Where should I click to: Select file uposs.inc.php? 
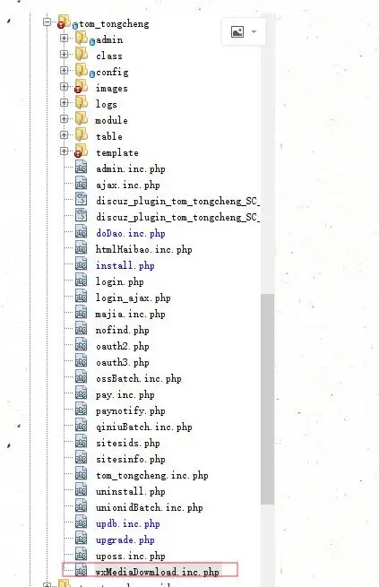click(x=131, y=557)
